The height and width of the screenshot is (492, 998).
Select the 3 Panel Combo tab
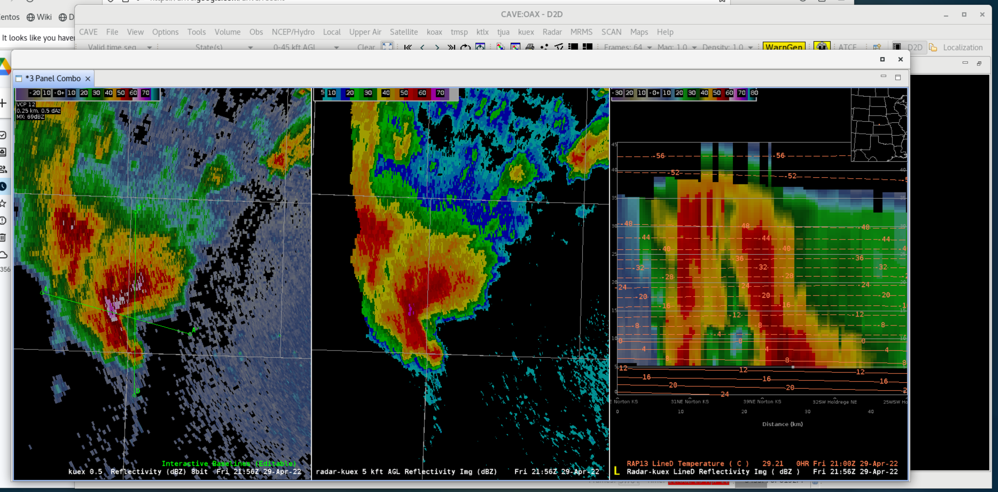pyautogui.click(x=53, y=79)
